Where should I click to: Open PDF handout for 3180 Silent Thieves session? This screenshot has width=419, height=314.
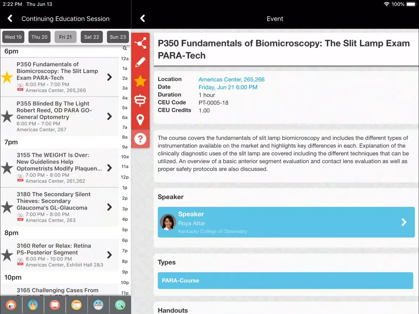coord(20,217)
